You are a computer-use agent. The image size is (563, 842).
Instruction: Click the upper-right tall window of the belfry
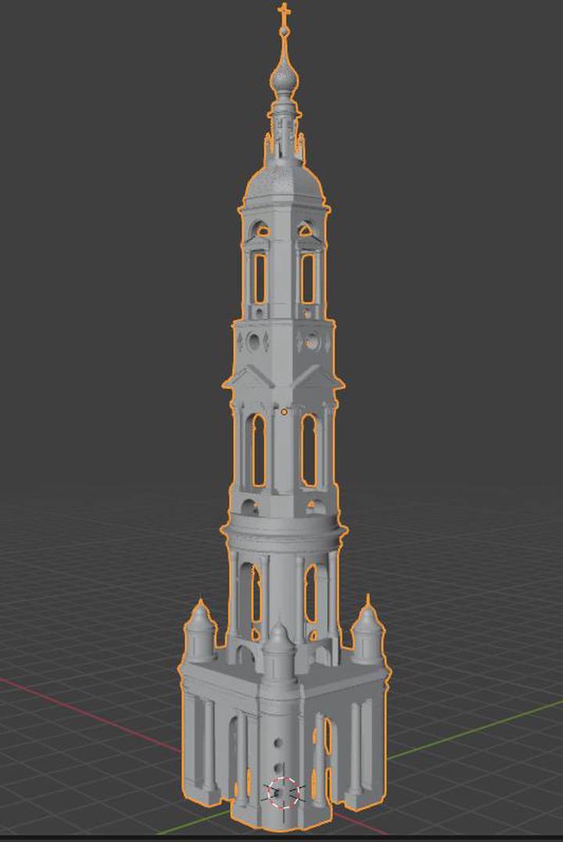click(x=307, y=278)
